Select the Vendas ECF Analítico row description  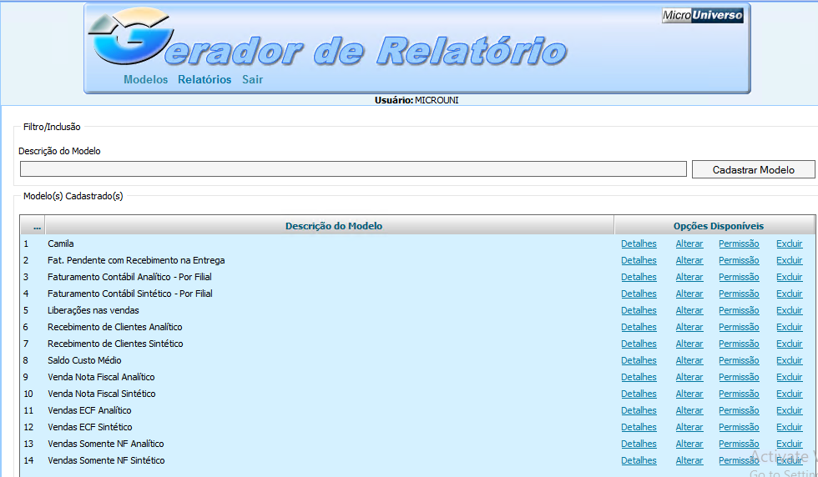point(89,410)
